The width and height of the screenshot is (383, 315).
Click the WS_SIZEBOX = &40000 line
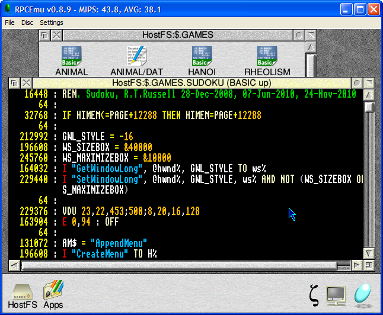(107, 147)
